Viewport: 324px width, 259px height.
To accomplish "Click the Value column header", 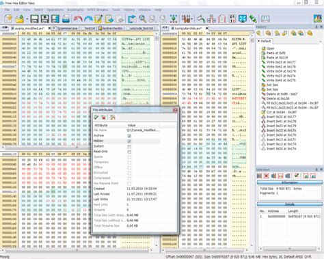I will (x=131, y=125).
